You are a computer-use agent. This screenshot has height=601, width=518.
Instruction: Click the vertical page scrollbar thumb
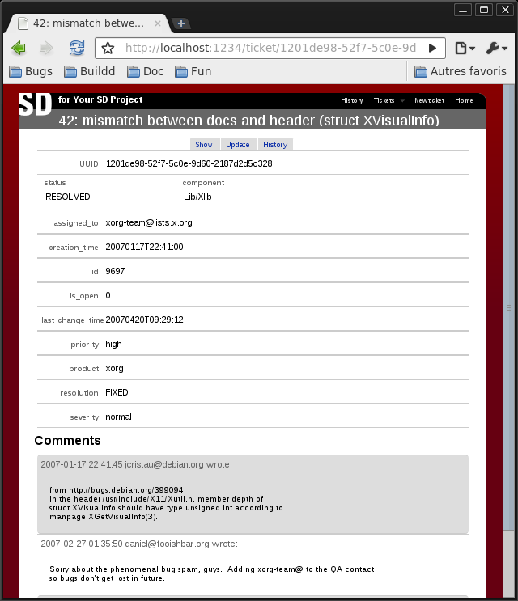tap(508, 307)
